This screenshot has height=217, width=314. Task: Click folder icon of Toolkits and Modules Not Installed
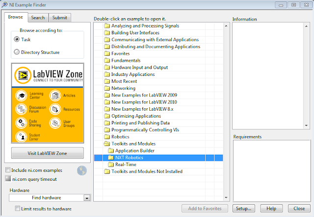107,171
